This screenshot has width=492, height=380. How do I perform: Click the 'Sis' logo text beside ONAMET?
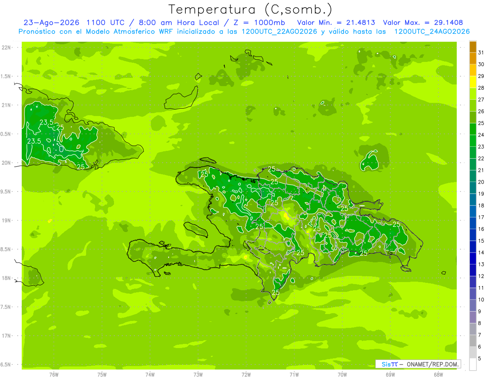[x=386, y=364]
